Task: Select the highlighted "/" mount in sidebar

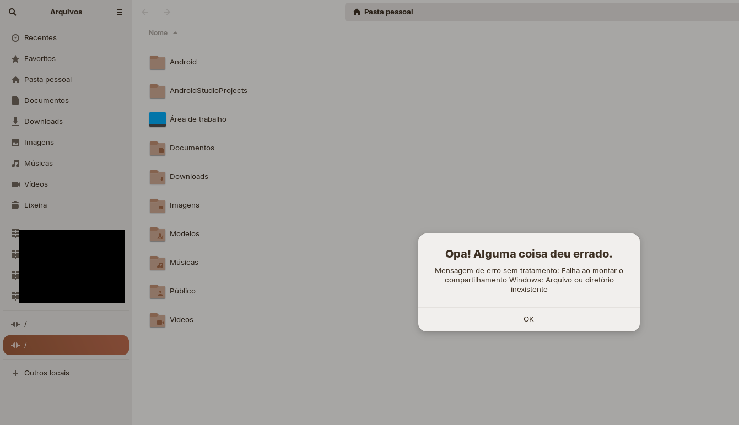Action: pyautogui.click(x=66, y=345)
